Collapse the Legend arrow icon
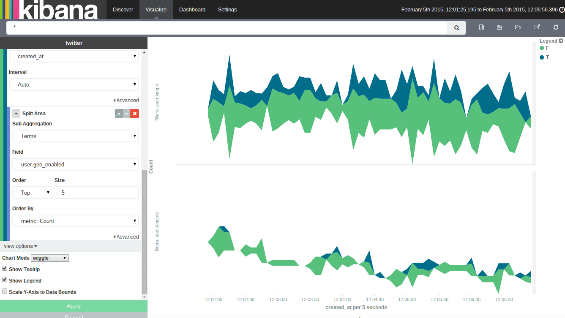 pyautogui.click(x=561, y=41)
